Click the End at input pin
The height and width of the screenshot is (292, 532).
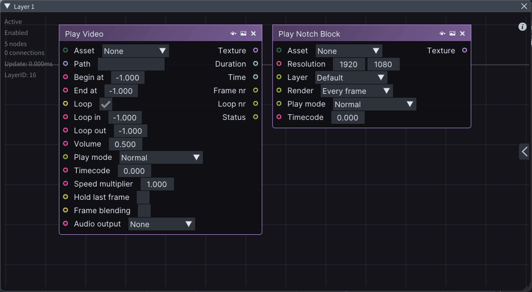[x=66, y=90]
